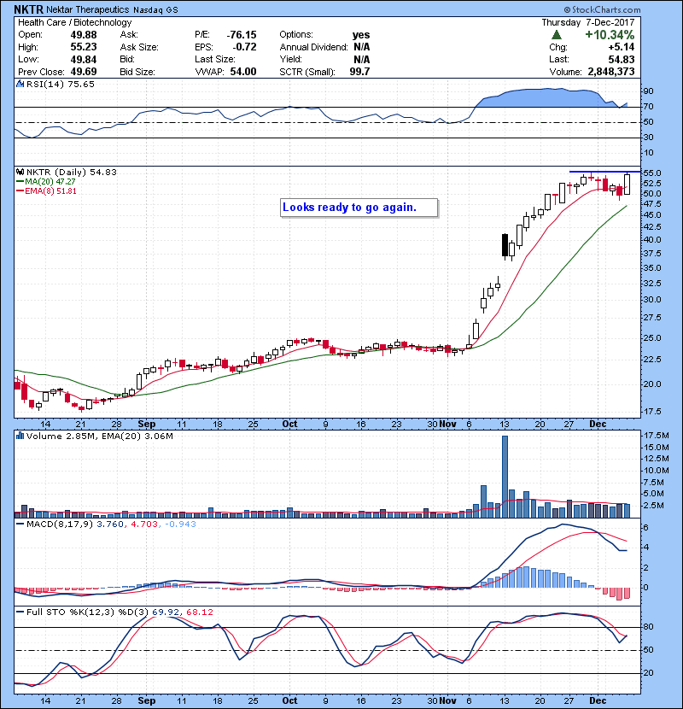Screen dimensions: 683x709
Task: Click the last white candlestick at far right
Action: click(x=627, y=184)
